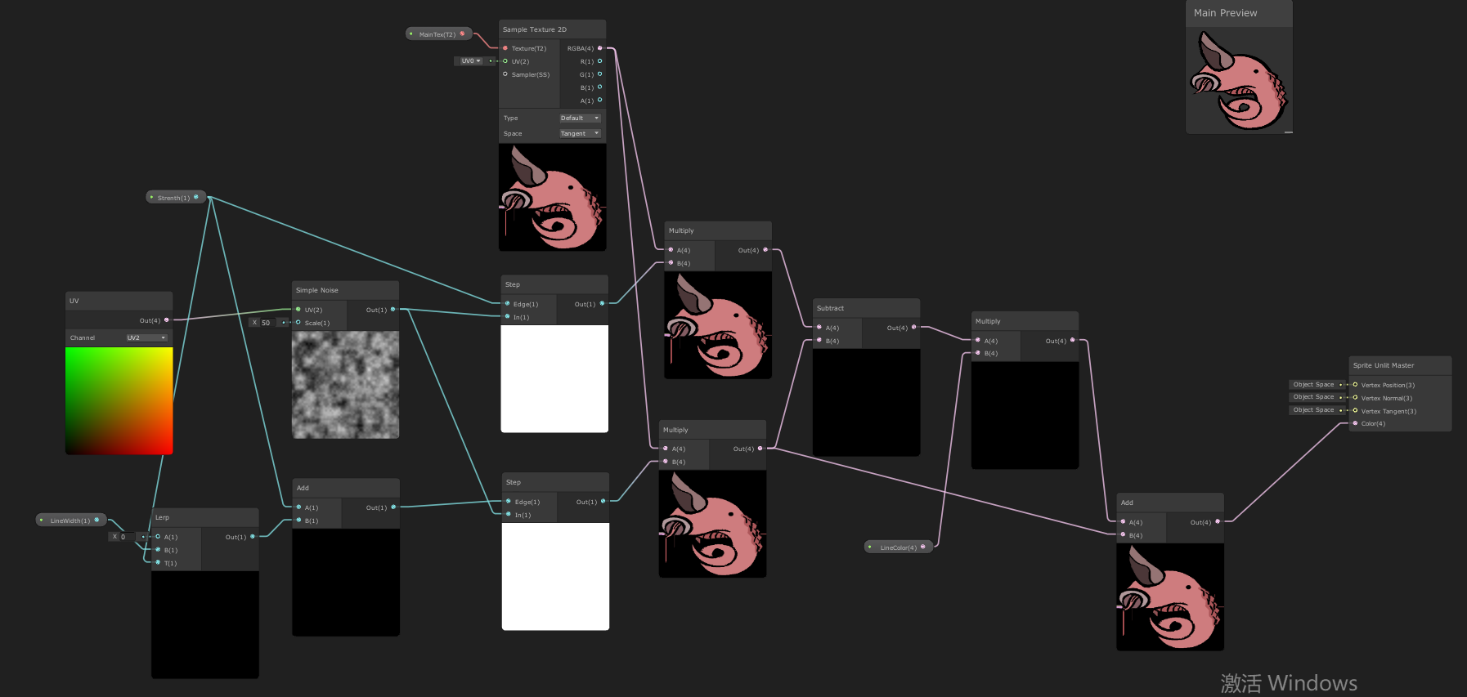Click the Simple Noise Scale(1) input port
Image resolution: width=1467 pixels, height=697 pixels.
tap(298, 323)
